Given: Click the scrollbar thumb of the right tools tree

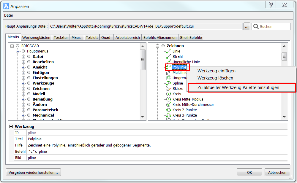Looking at the screenshot, I should pos(284,56).
